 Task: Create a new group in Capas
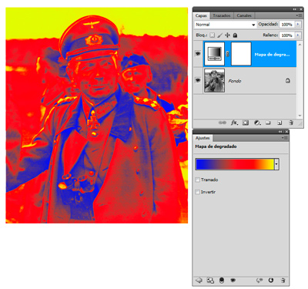(268, 123)
